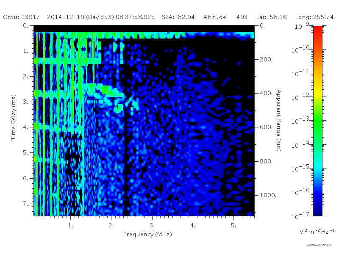Click the timestamp 08:37:58.925
The image size is (339, 254).
[x=135, y=17]
